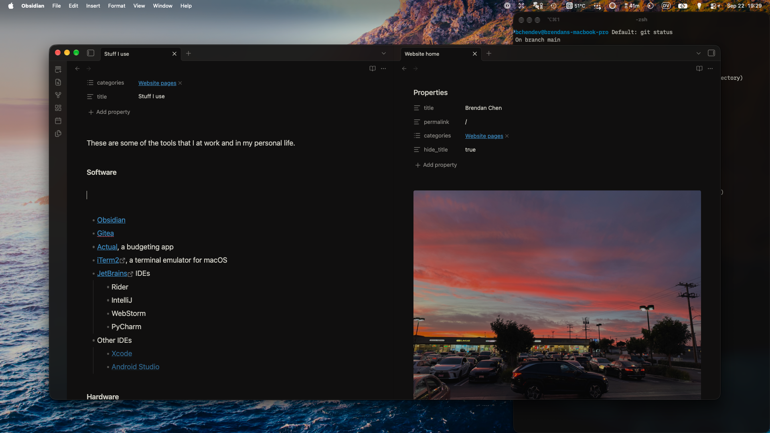Open the Android Studio link

[135, 367]
